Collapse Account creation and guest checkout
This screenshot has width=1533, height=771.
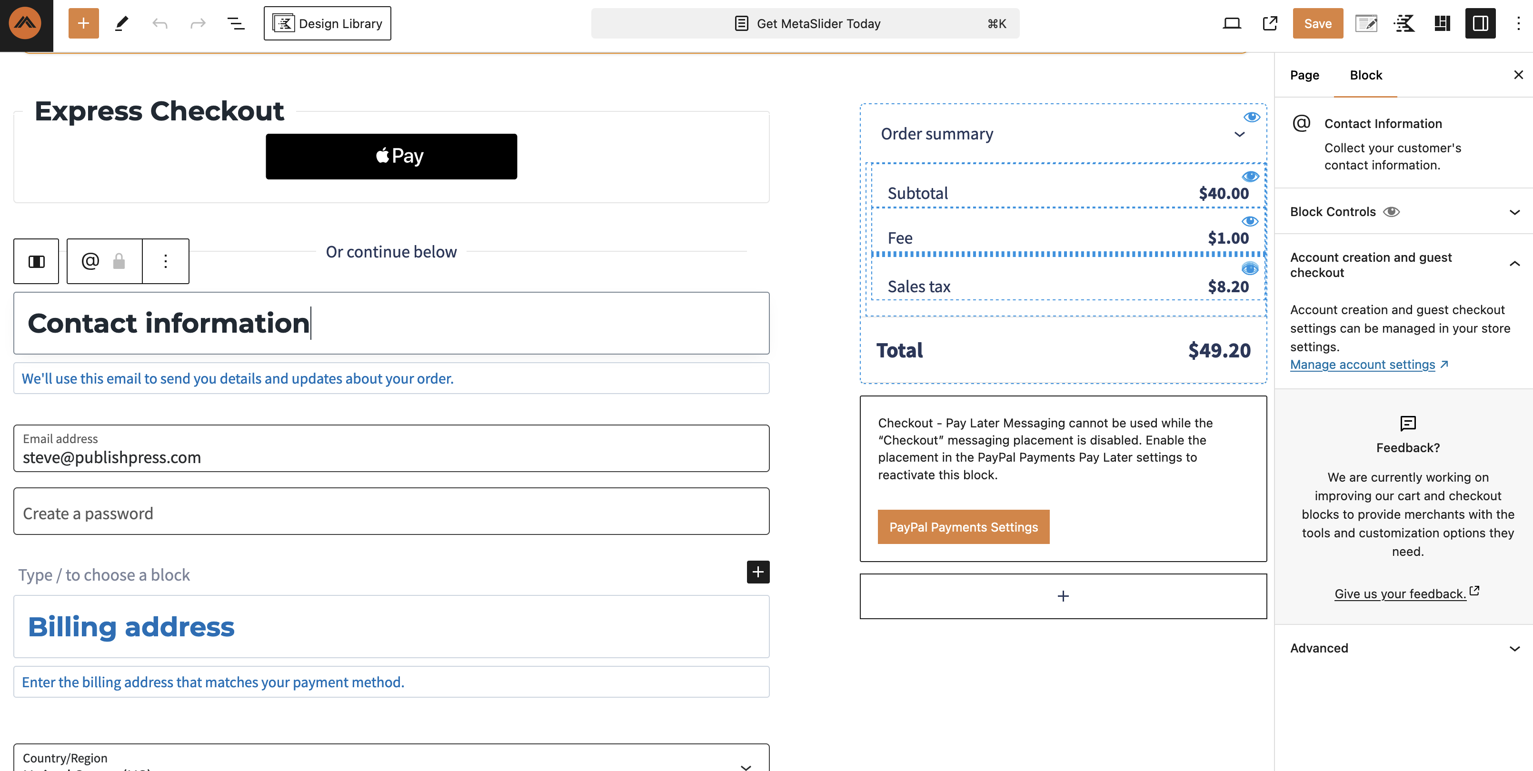[x=1514, y=264]
